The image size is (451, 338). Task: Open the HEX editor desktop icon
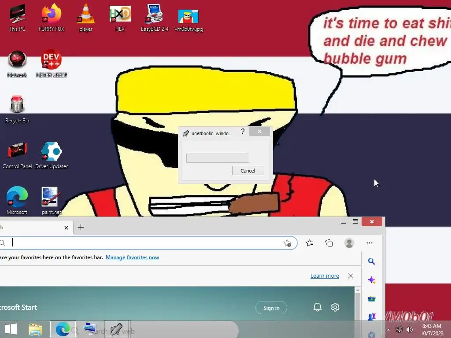tap(120, 17)
